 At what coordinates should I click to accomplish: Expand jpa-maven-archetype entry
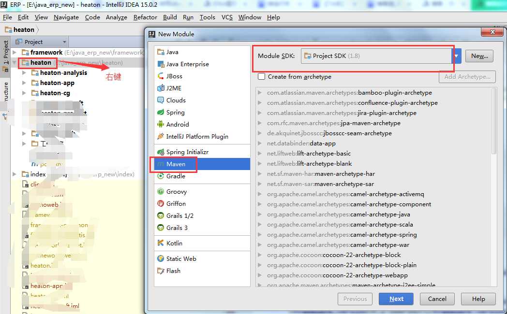pos(260,123)
